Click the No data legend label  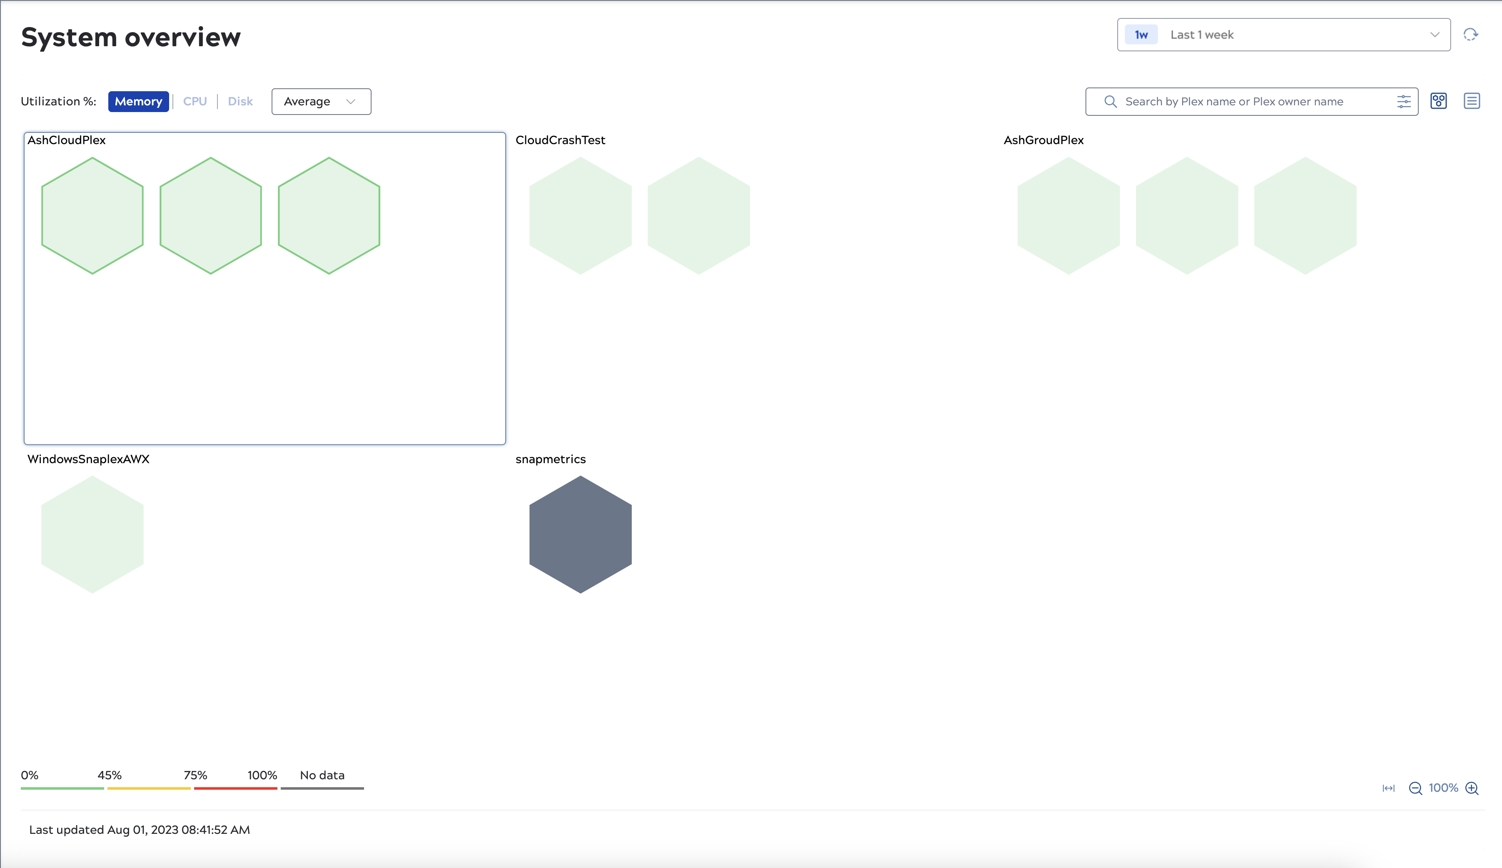tap(322, 775)
